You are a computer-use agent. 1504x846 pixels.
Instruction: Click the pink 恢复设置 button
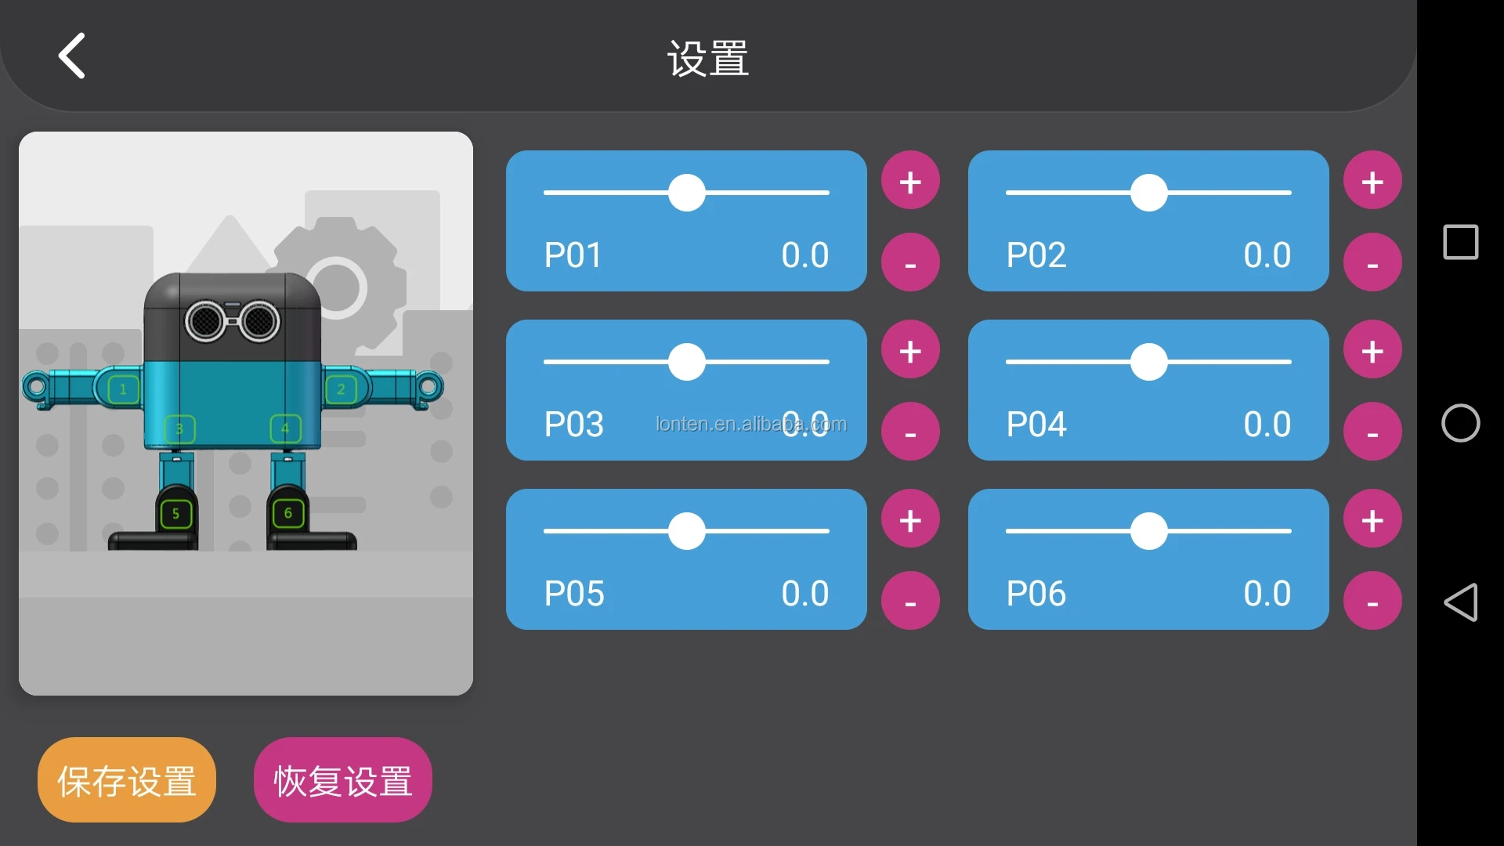coord(343,780)
